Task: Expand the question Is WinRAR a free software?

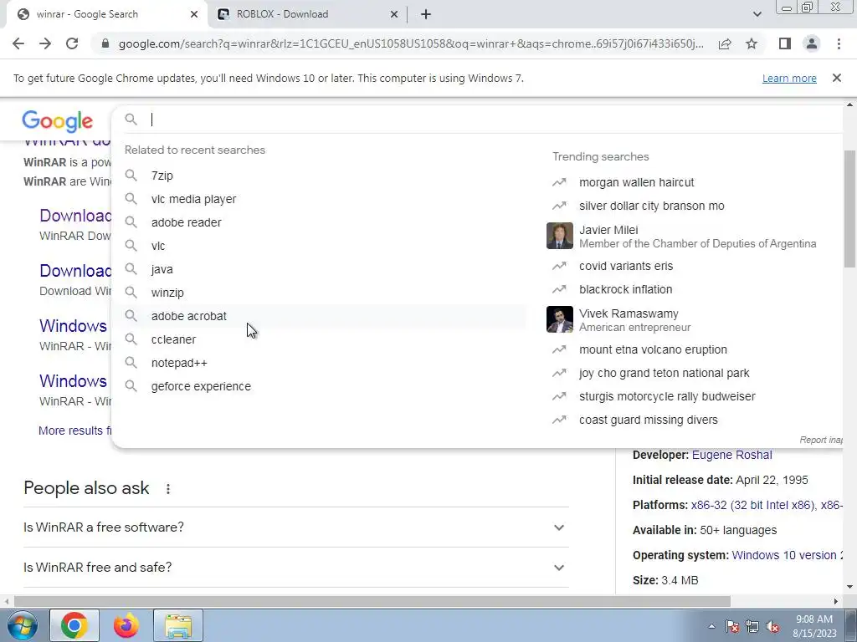Action: pyautogui.click(x=296, y=527)
